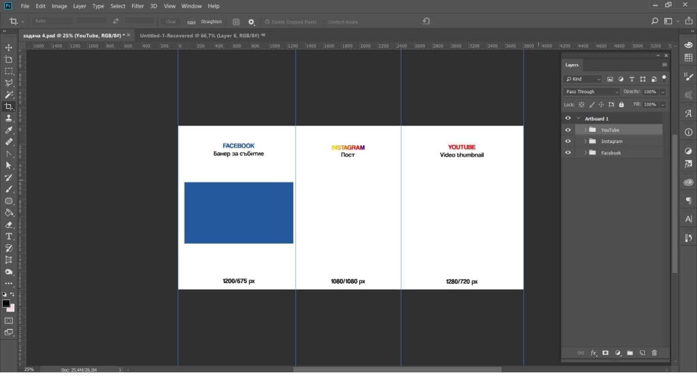Expand the Instagram layer group
This screenshot has height=392, width=697.
point(585,142)
